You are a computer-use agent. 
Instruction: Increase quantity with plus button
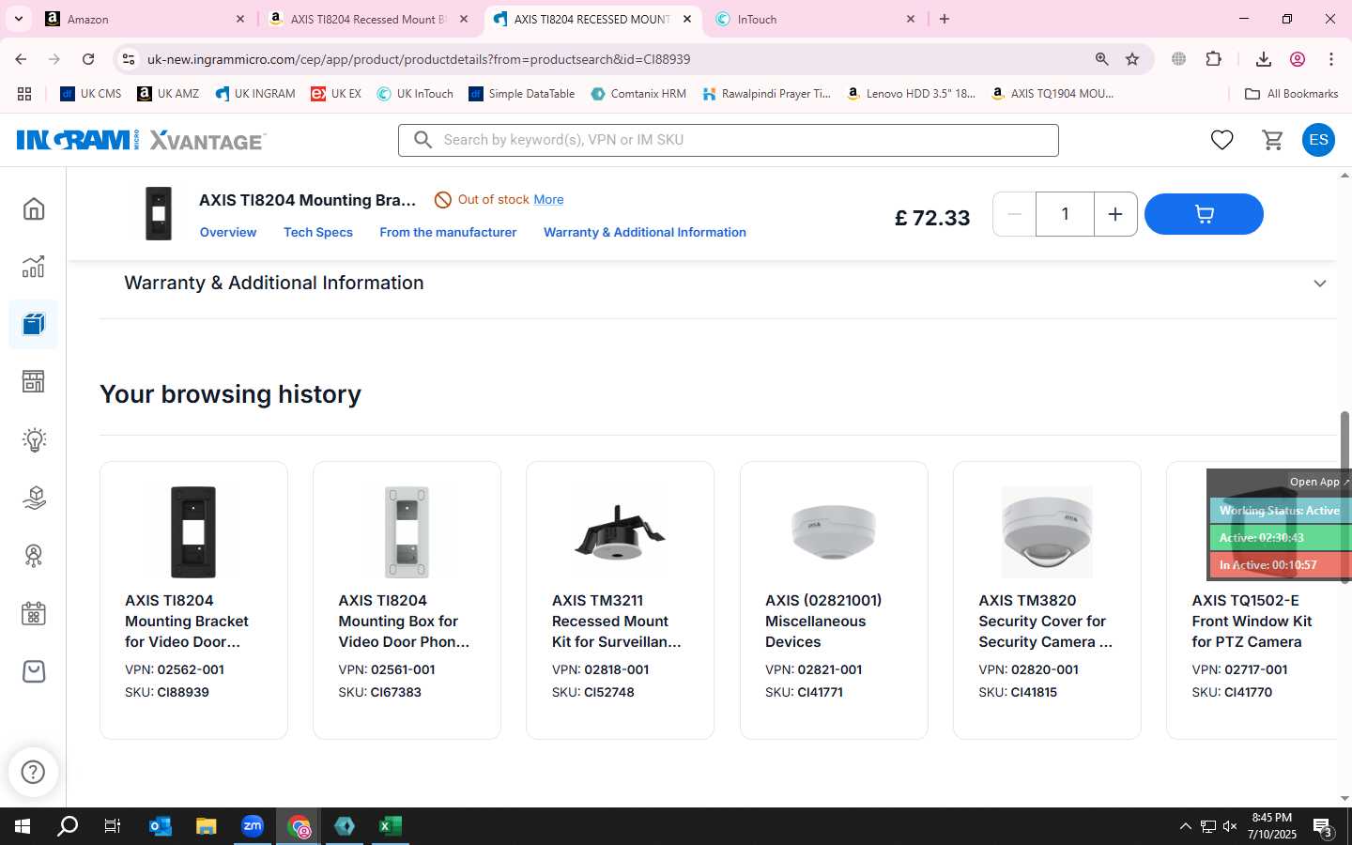click(x=1114, y=214)
